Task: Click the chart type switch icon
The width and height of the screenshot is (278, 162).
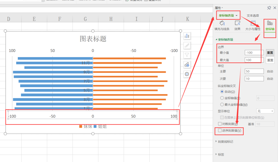Action: pyautogui.click(x=187, y=65)
